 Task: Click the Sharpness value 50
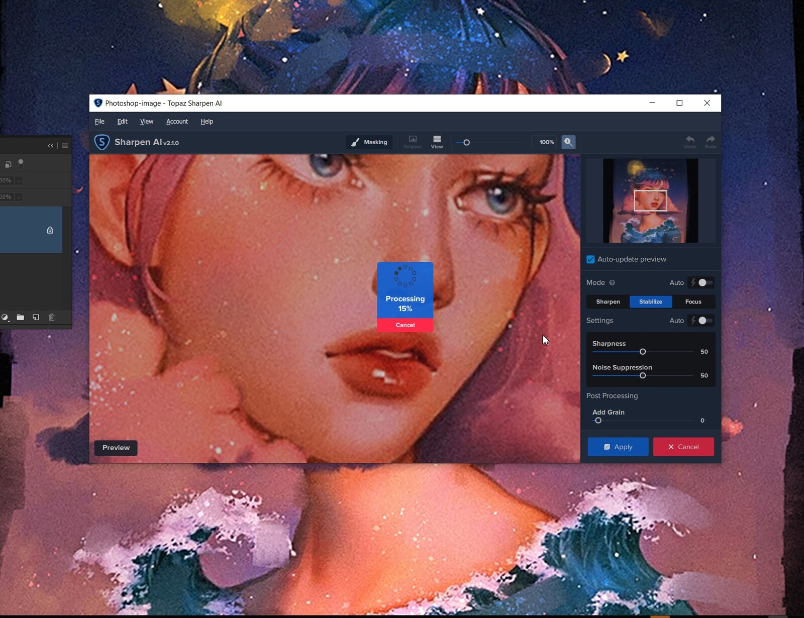pyautogui.click(x=704, y=352)
